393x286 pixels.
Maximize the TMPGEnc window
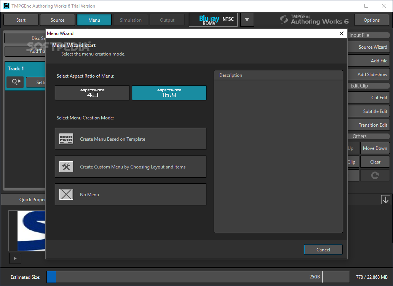point(366,6)
